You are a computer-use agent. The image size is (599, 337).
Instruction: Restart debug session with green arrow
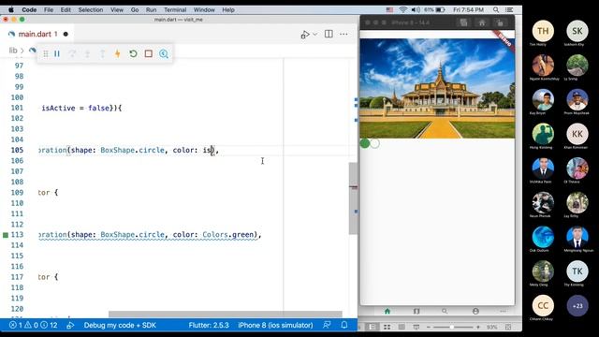pyautogui.click(x=133, y=54)
